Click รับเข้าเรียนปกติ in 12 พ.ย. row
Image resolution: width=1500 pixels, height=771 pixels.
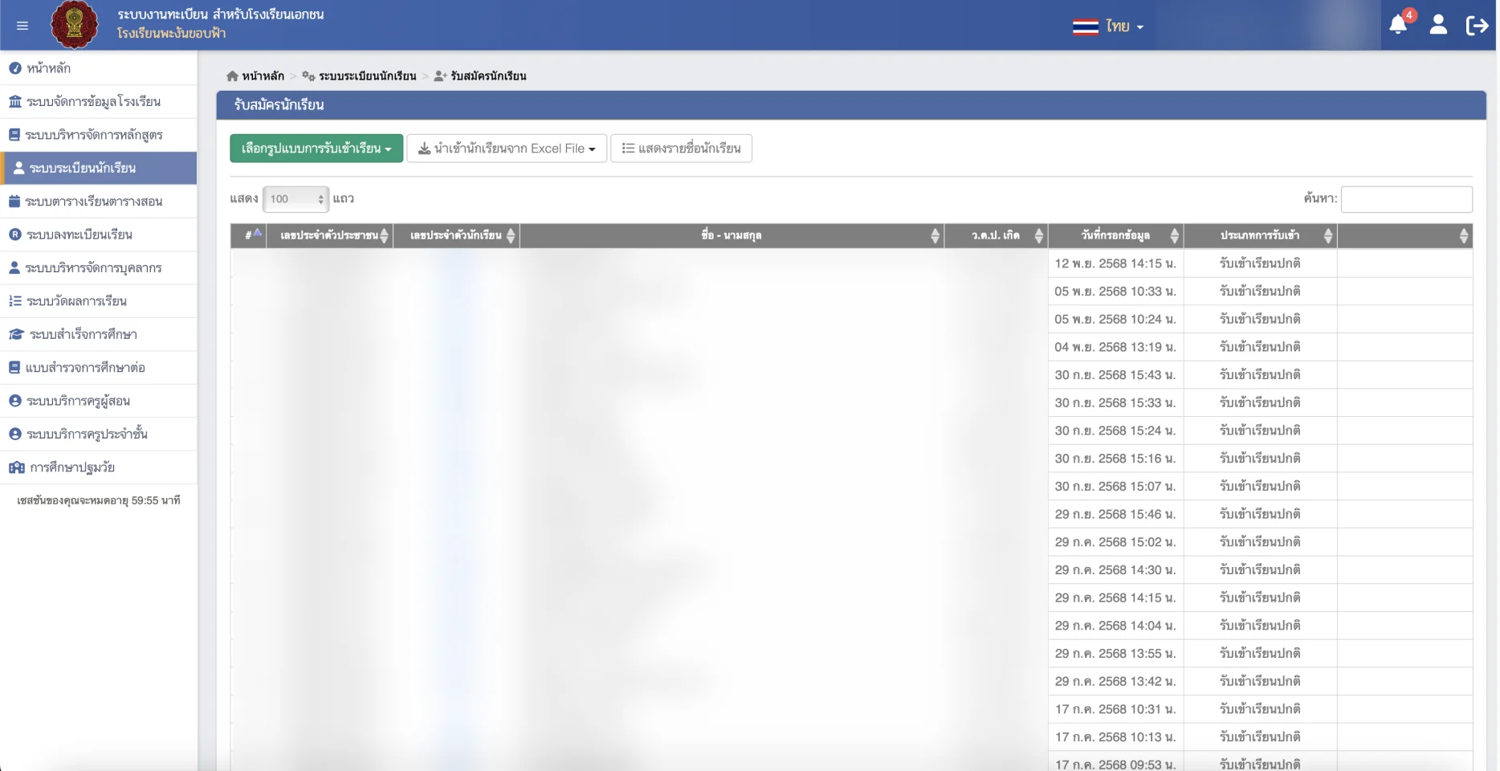click(x=1260, y=263)
